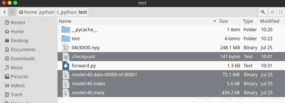This screenshot has width=285, height=103.
Task: Sort files by Modified column
Action: [x=269, y=21]
